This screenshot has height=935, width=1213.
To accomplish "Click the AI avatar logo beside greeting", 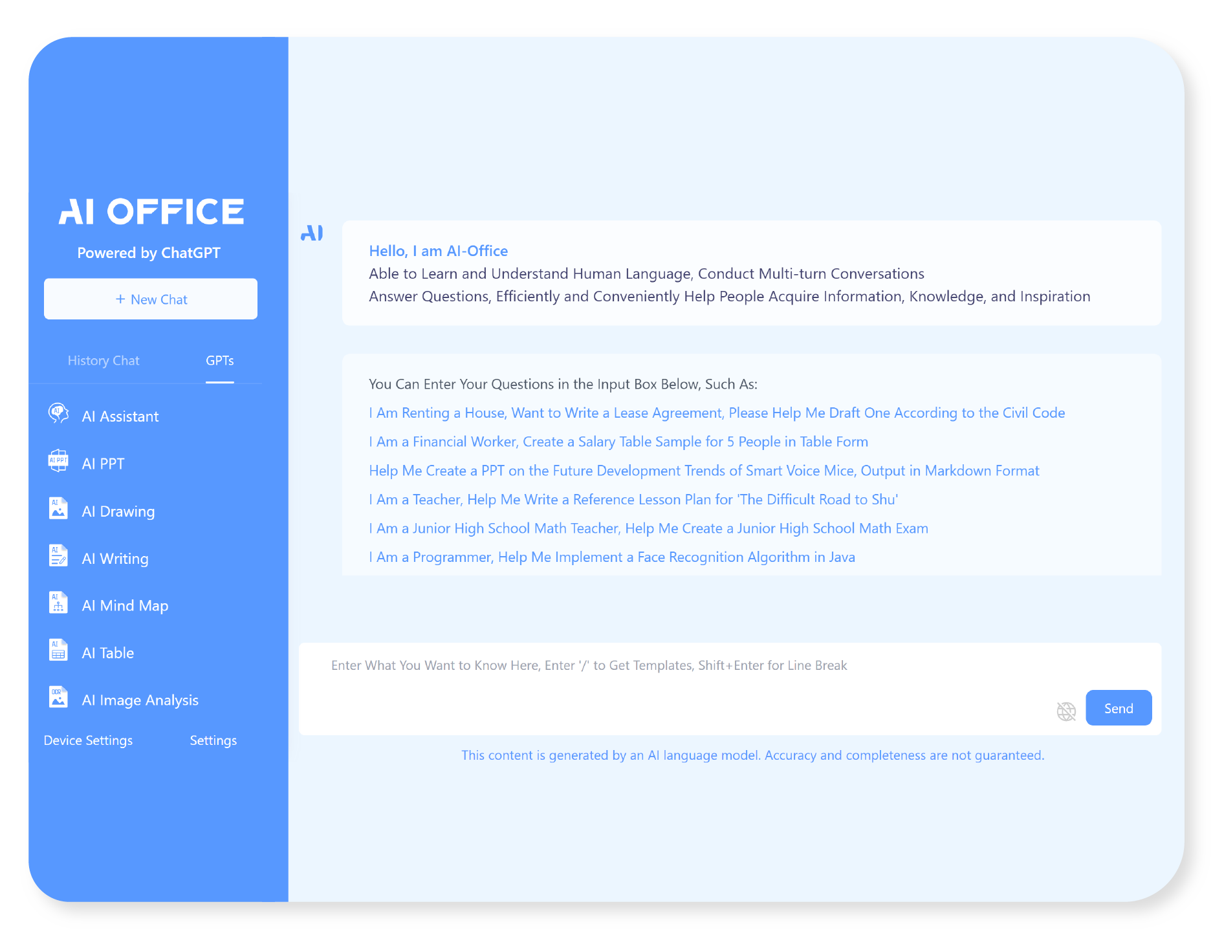I will [312, 233].
